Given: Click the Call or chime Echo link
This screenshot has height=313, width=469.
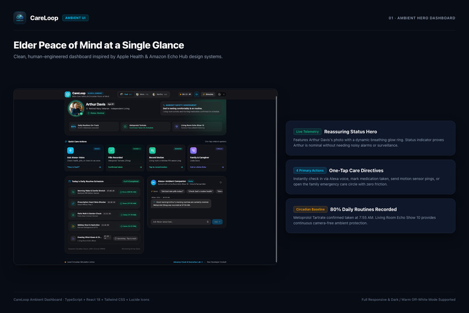Looking at the screenshot, I should (198, 167).
